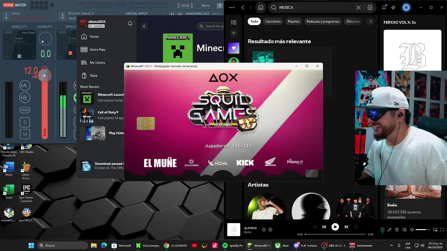Adjust Spotify volume slider

click(x=423, y=230)
